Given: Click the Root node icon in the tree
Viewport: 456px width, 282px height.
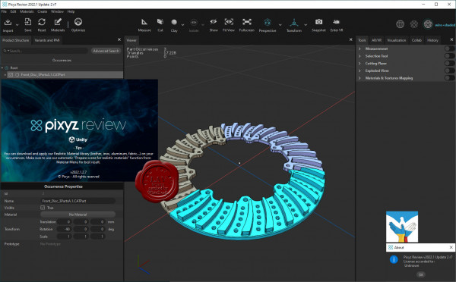Looking at the screenshot, I should tap(7, 68).
